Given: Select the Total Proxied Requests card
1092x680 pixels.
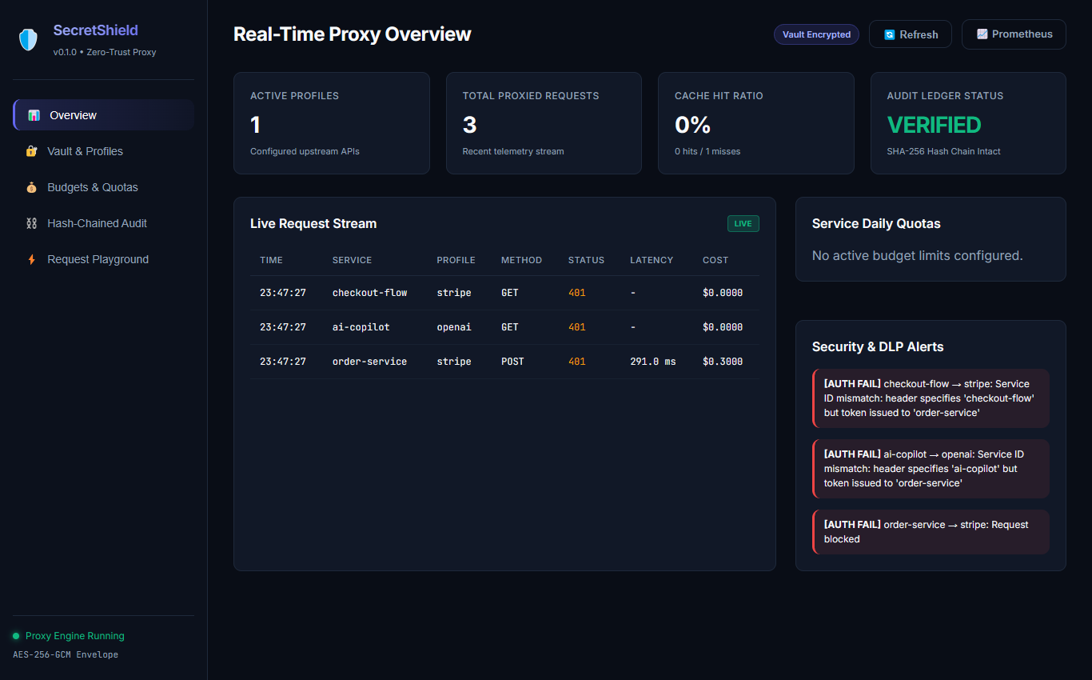Looking at the screenshot, I should (x=544, y=123).
